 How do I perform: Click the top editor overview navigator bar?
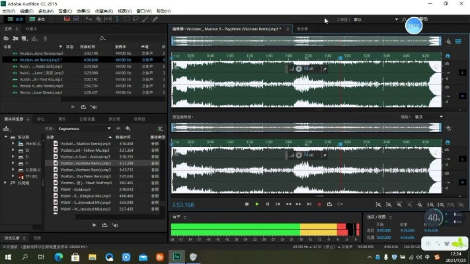tap(306, 41)
